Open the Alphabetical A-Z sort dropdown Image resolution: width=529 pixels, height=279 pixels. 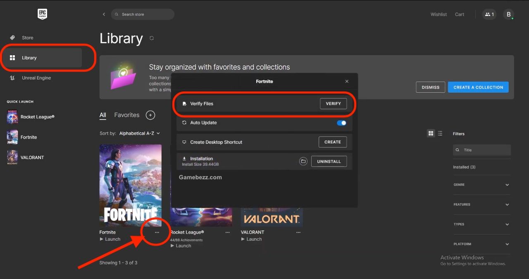click(x=139, y=134)
